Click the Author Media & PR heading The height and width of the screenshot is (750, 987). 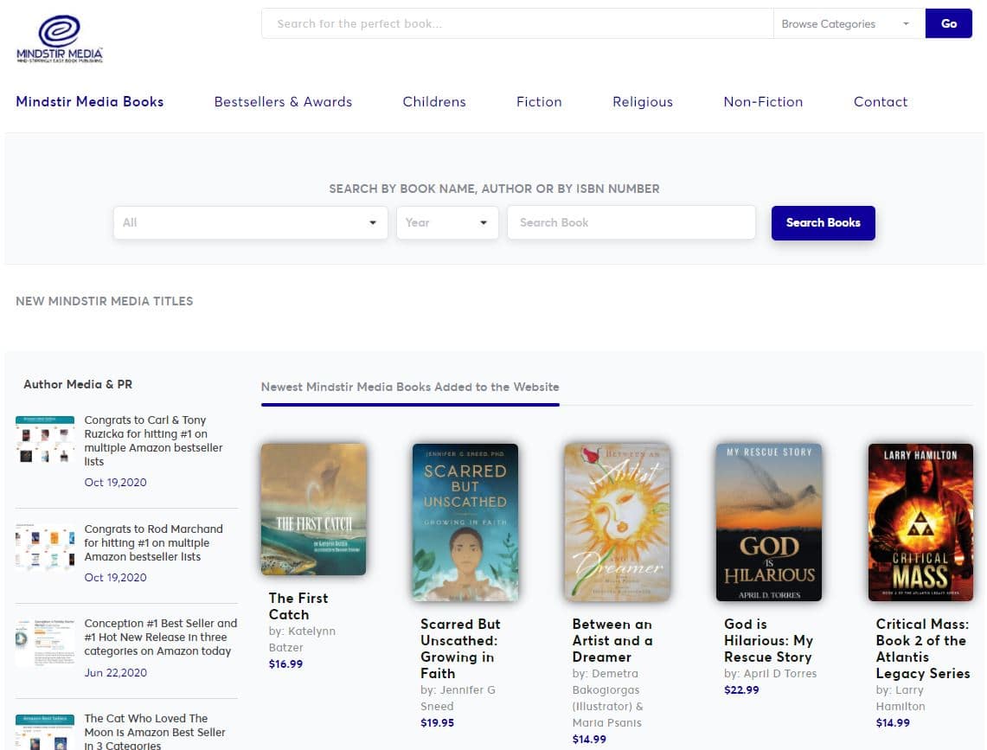[78, 384]
